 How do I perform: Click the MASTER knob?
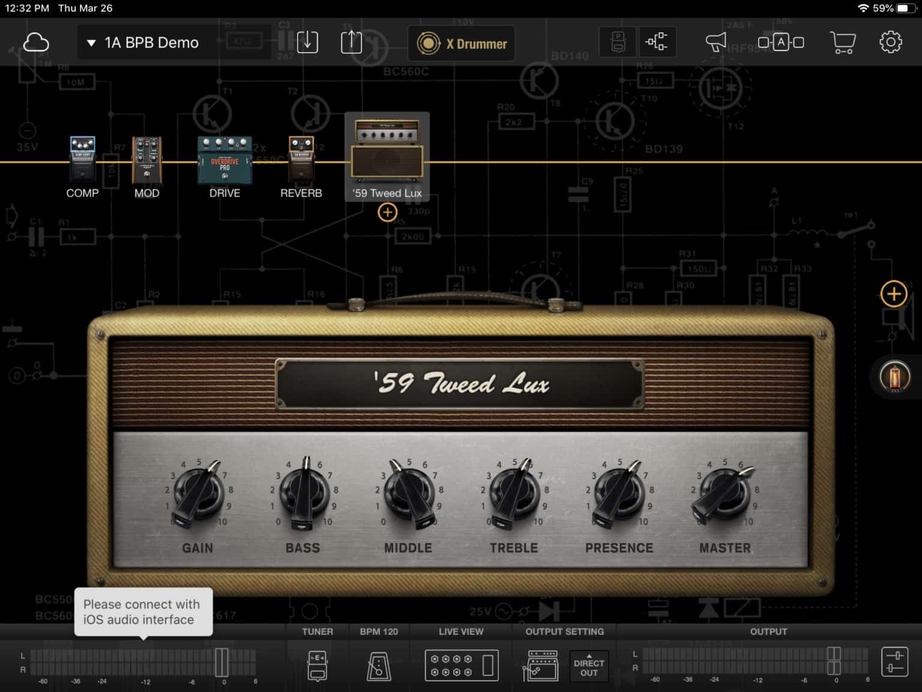[725, 494]
